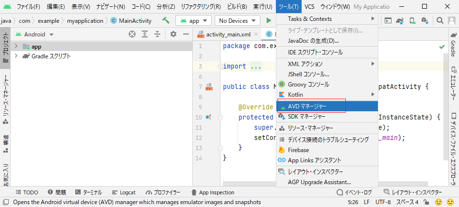Click MainActivity in breadcrumb bar
The image size is (459, 207).
click(x=132, y=21)
